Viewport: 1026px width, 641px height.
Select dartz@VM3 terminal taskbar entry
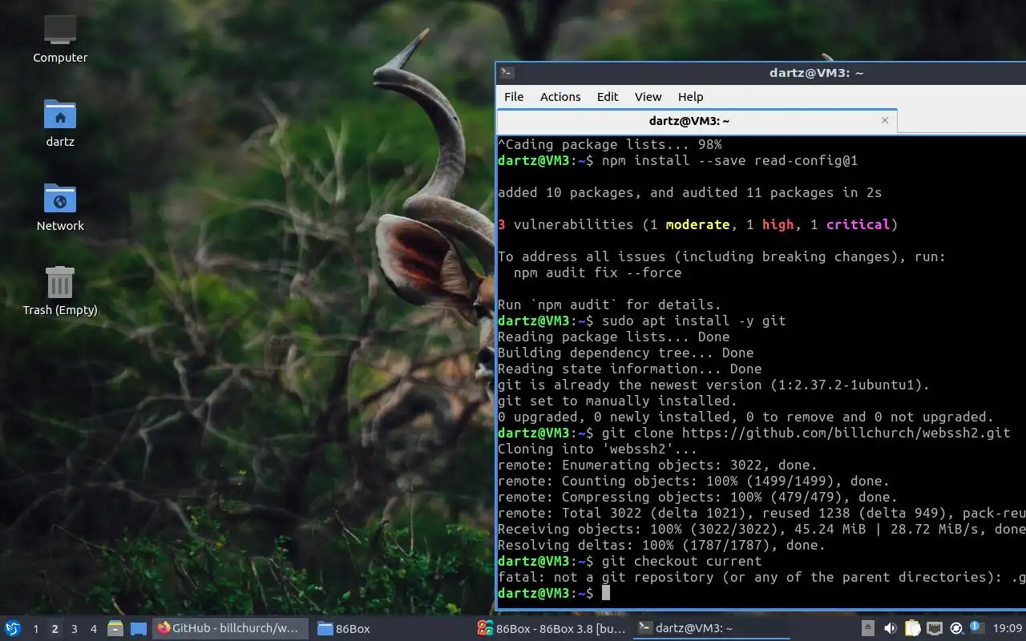click(712, 629)
